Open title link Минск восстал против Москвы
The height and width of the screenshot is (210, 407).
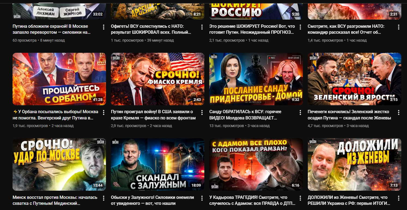[x=55, y=200]
